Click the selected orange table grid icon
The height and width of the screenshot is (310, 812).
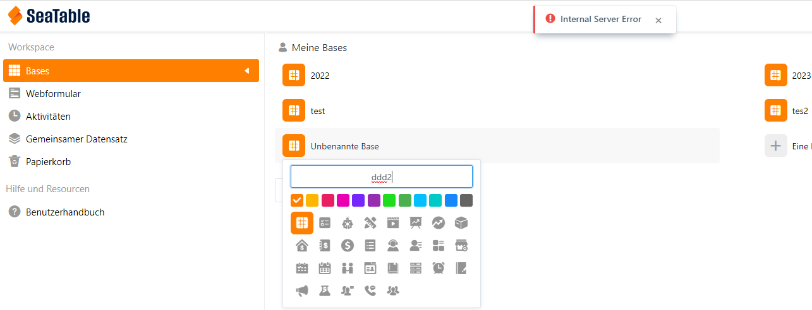[302, 223]
